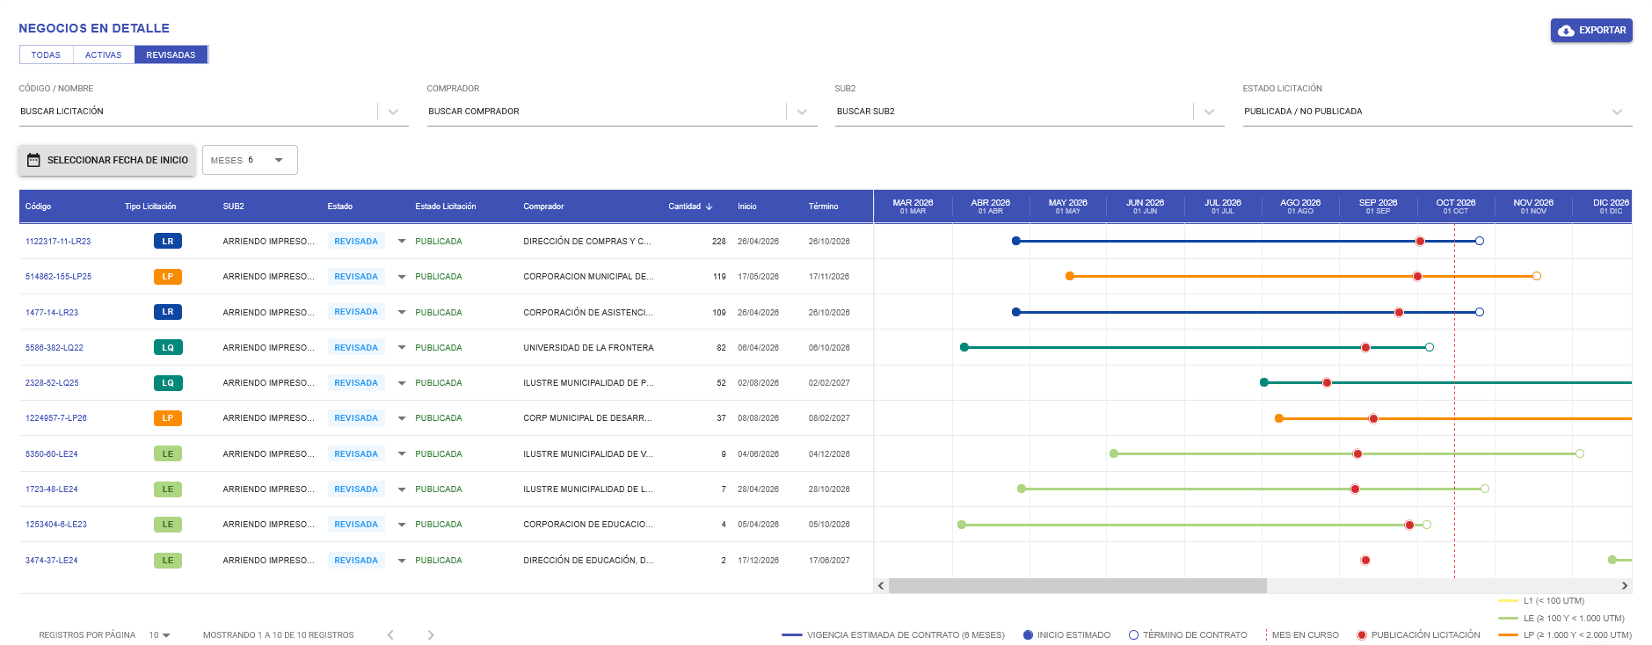Screen dimensions: 1652x645
Task: Switch to the Todas tab
Action: click(46, 54)
